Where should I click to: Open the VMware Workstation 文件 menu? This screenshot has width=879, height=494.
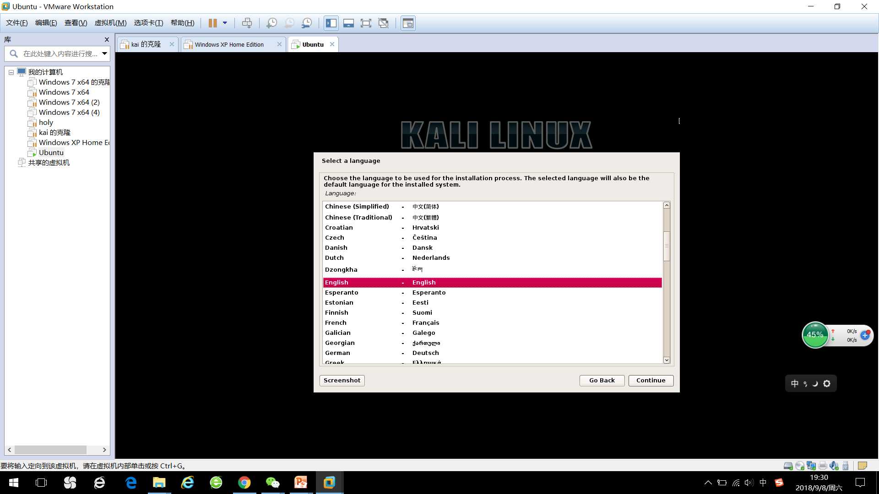[16, 23]
